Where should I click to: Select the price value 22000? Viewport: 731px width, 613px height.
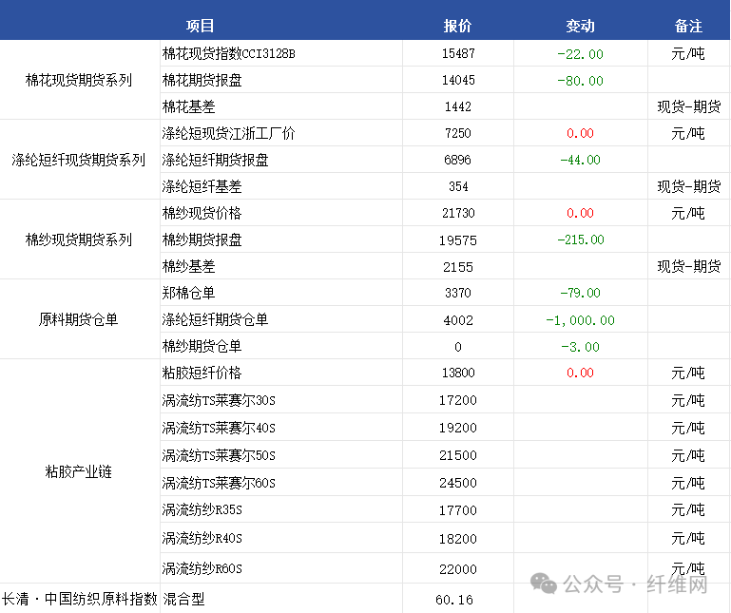pyautogui.click(x=458, y=569)
